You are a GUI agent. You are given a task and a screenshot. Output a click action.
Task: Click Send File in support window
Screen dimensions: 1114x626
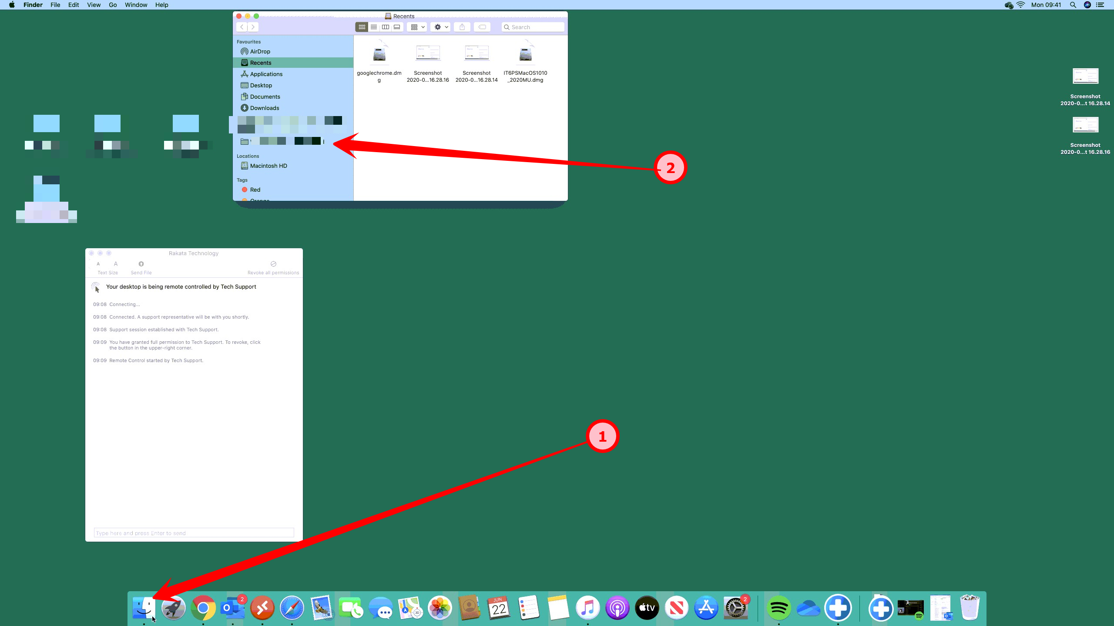141,267
